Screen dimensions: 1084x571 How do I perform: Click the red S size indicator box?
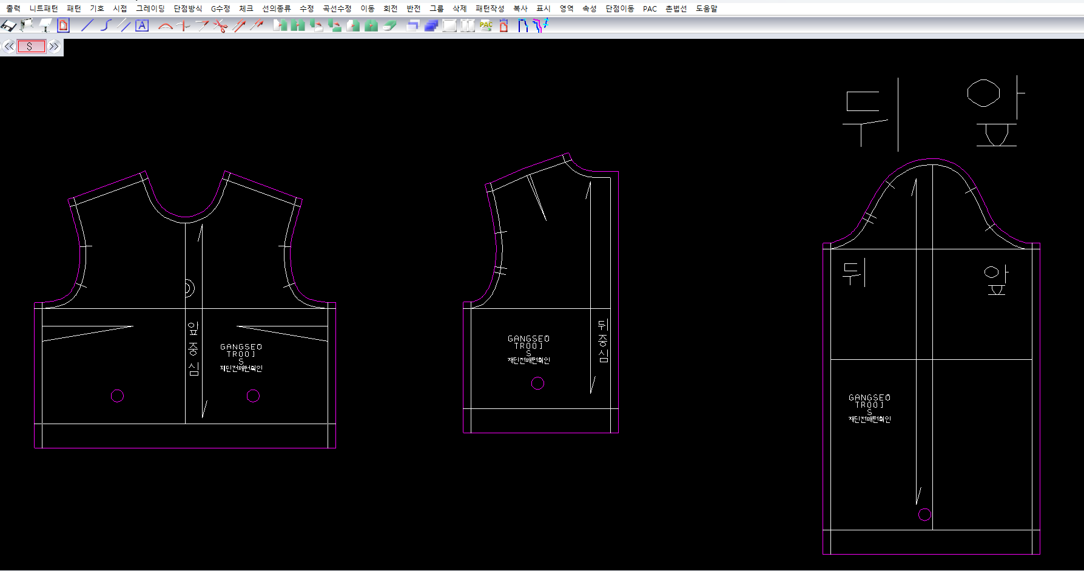point(31,47)
